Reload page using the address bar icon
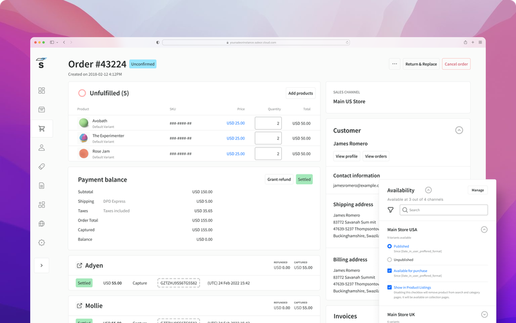This screenshot has width=516, height=323. [347, 42]
